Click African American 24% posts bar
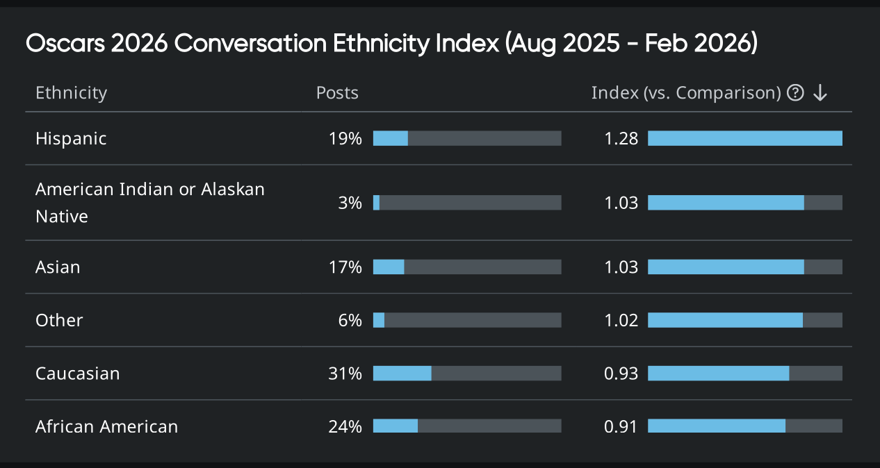880x468 pixels. point(467,426)
